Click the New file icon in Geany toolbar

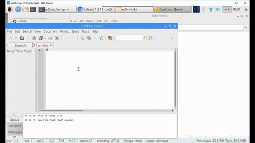coord(10,38)
